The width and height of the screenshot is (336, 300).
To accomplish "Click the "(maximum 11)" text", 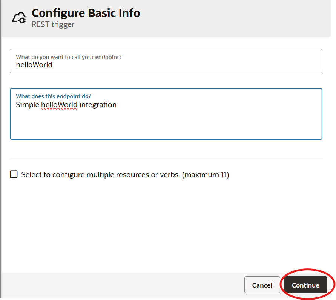I will pos(206,175).
